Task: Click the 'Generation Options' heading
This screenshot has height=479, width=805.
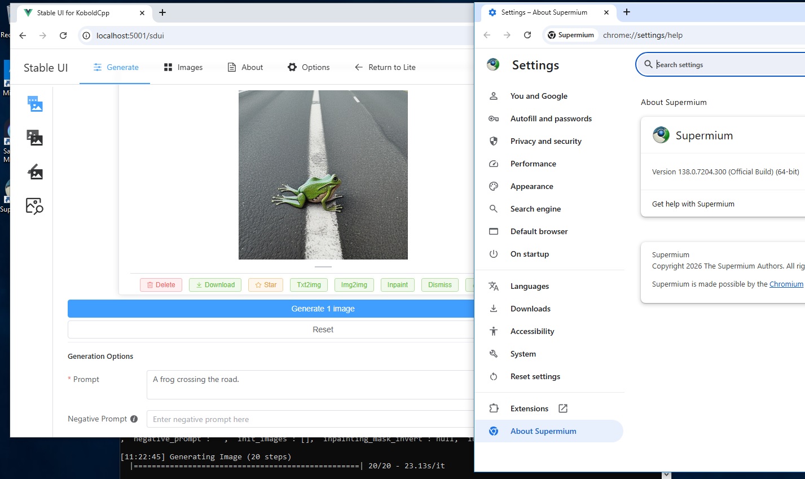Action: tap(100, 357)
